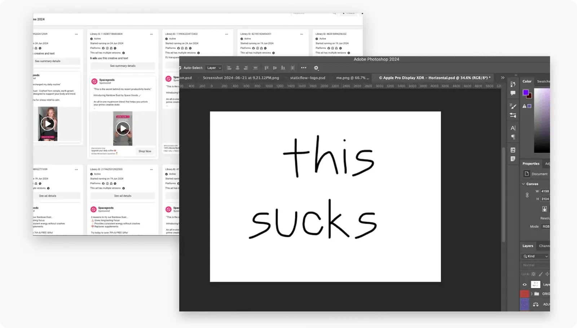Image resolution: width=577 pixels, height=328 pixels.
Task: Click the link width and height icon
Action: tap(527, 195)
